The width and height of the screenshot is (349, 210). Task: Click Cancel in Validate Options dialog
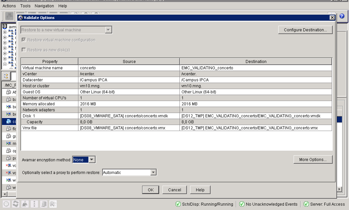(x=174, y=190)
